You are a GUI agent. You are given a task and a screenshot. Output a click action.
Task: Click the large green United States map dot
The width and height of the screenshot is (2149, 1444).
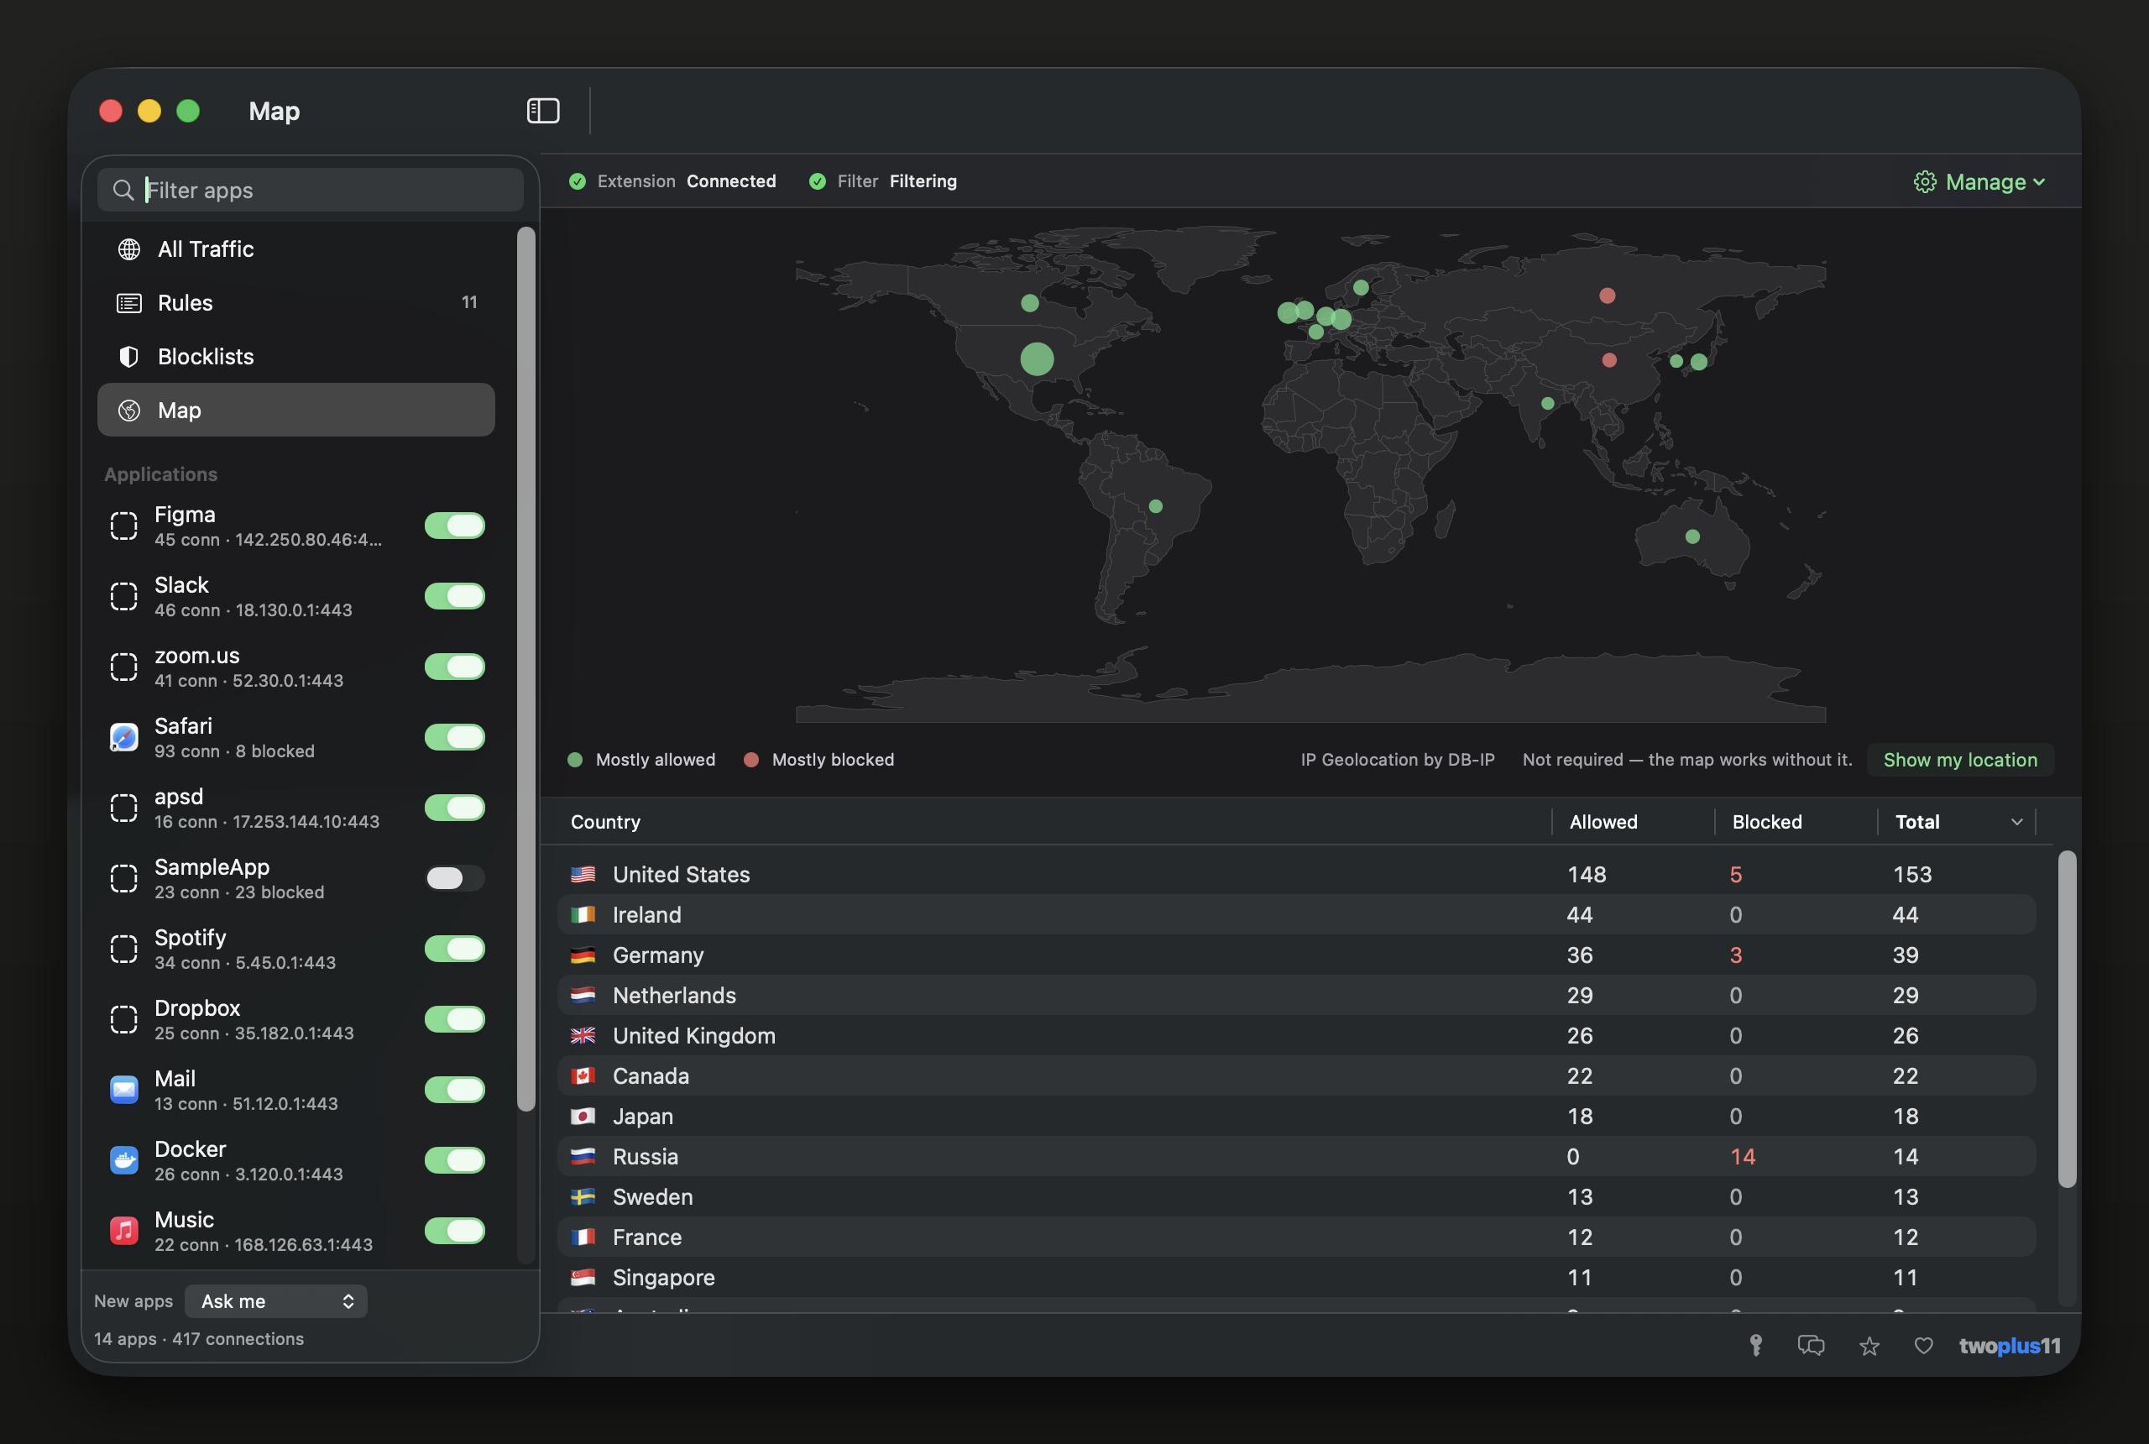[1037, 359]
